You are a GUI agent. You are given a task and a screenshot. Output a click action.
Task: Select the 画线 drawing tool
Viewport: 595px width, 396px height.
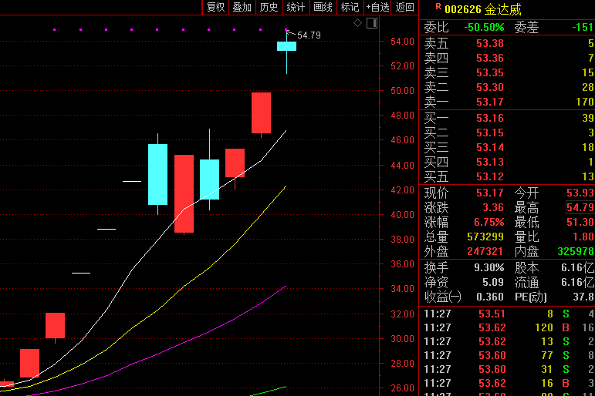pos(323,7)
